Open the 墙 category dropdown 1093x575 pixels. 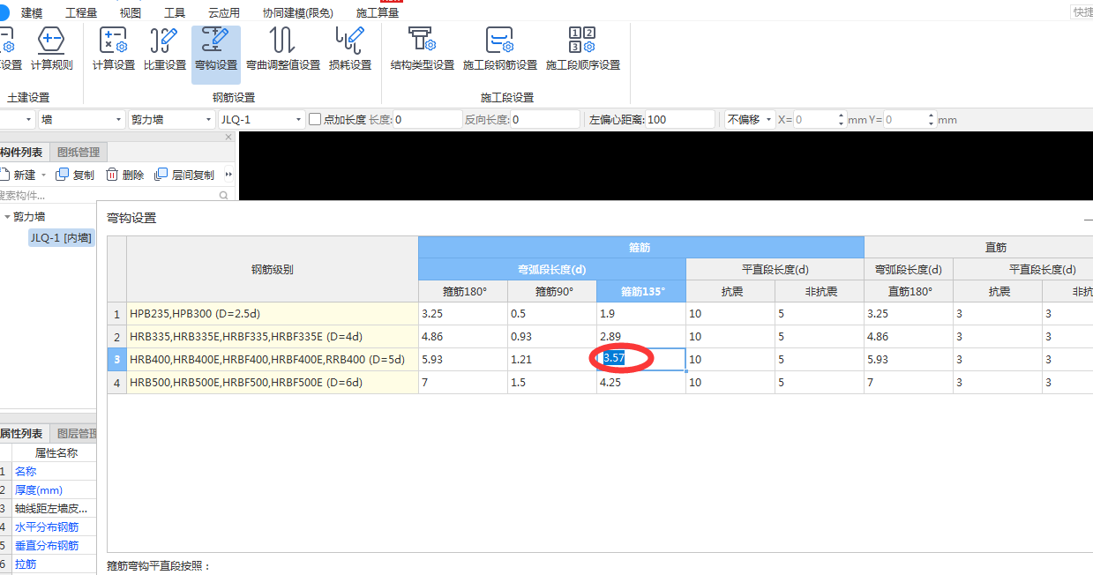tap(82, 119)
